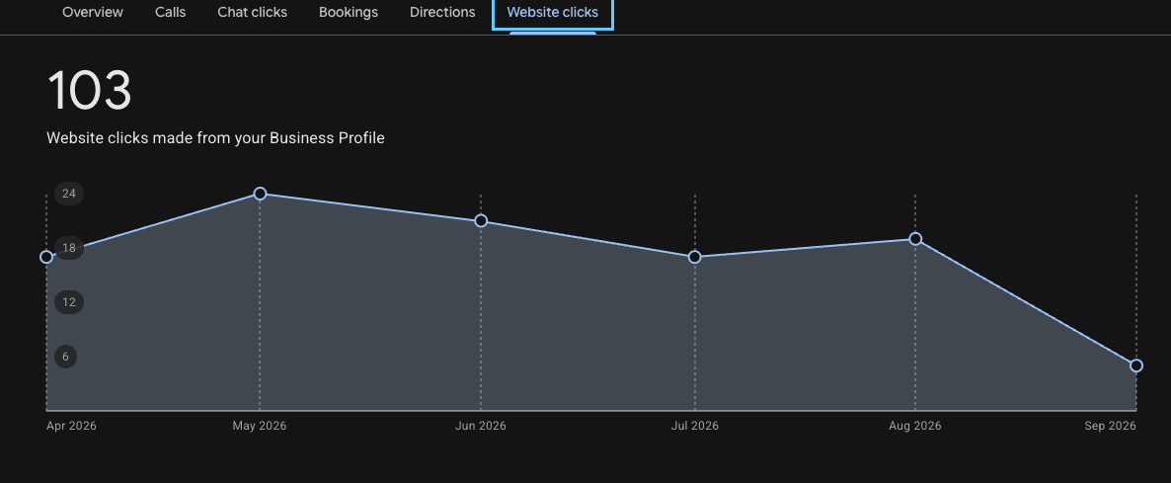Click the 12 y-axis label
The height and width of the screenshot is (483, 1171).
coord(69,302)
